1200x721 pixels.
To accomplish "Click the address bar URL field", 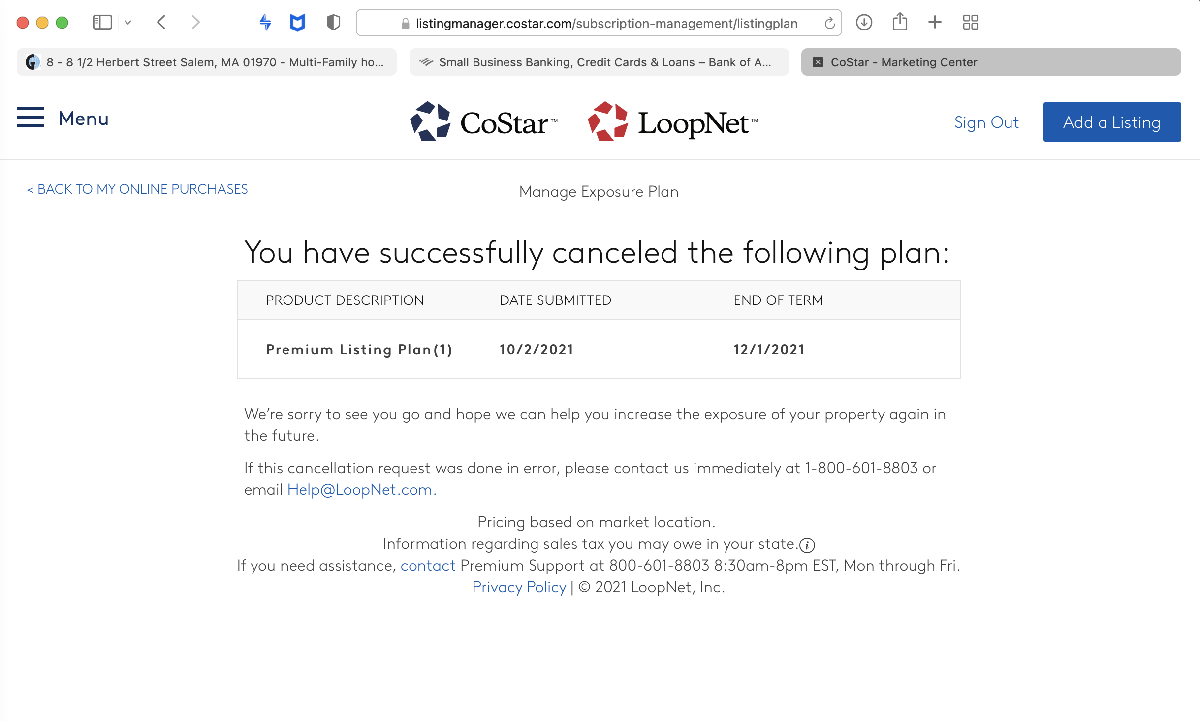I will coord(606,23).
